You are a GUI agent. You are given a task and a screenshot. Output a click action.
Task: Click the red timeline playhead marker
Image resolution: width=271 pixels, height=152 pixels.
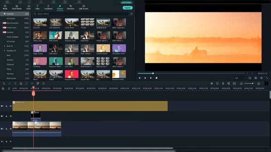[33, 93]
